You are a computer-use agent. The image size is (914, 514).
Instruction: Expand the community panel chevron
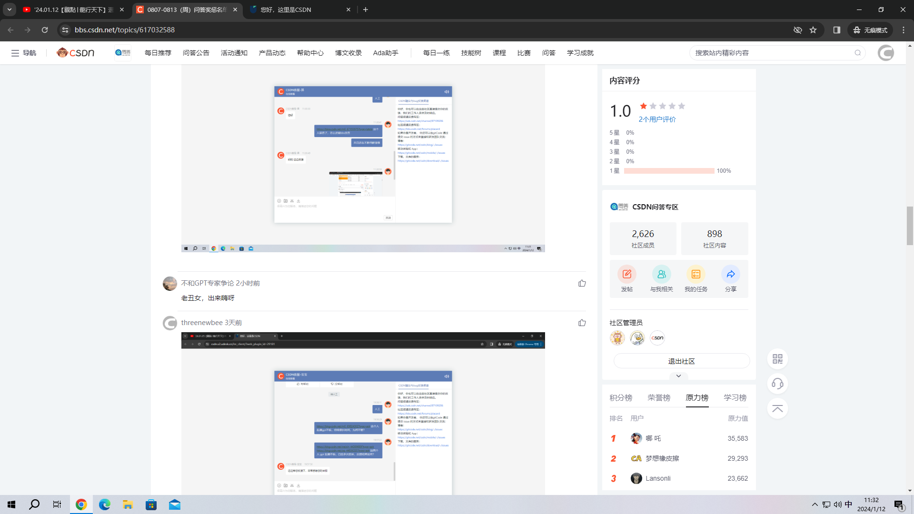point(678,376)
